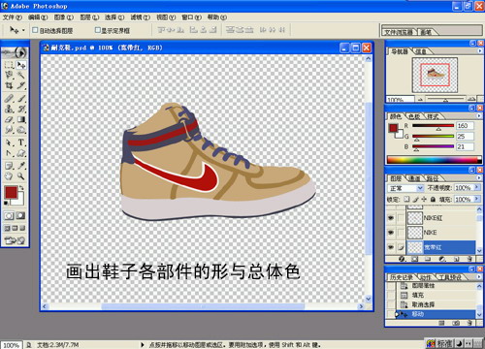
Task: Select the Magic Wand tool
Action: coord(21,76)
